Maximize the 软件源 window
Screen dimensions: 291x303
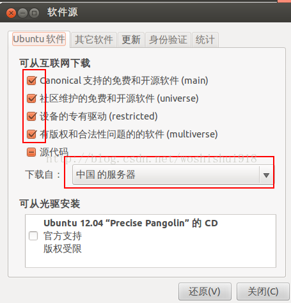pos(34,13)
